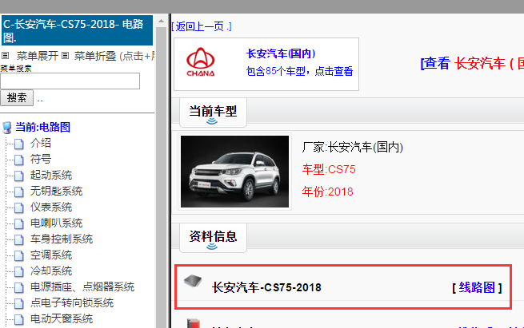Click the 电喇叭系统 page icon

19,224
